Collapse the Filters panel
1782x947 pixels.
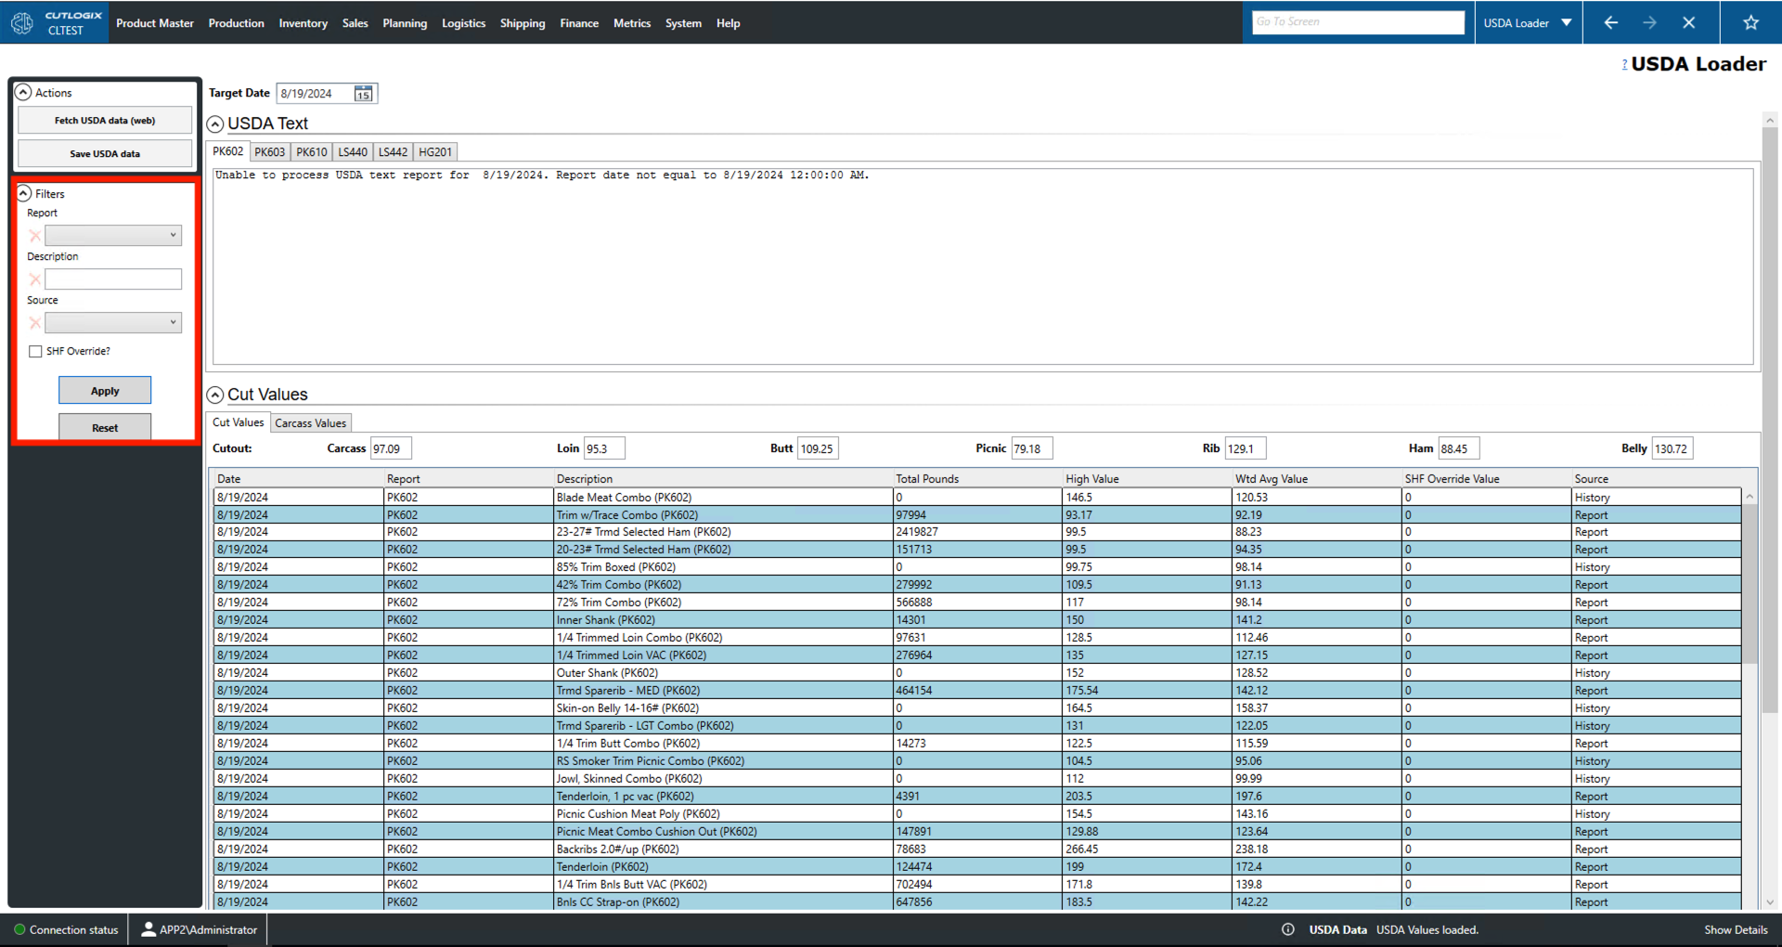(24, 194)
